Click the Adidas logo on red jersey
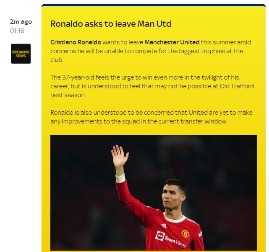Screen dimensions: 269x252 pyautogui.click(x=164, y=226)
